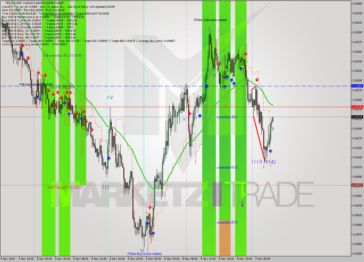
Task: Click the red 0.16077 price tag on axis
Action: coord(357,185)
